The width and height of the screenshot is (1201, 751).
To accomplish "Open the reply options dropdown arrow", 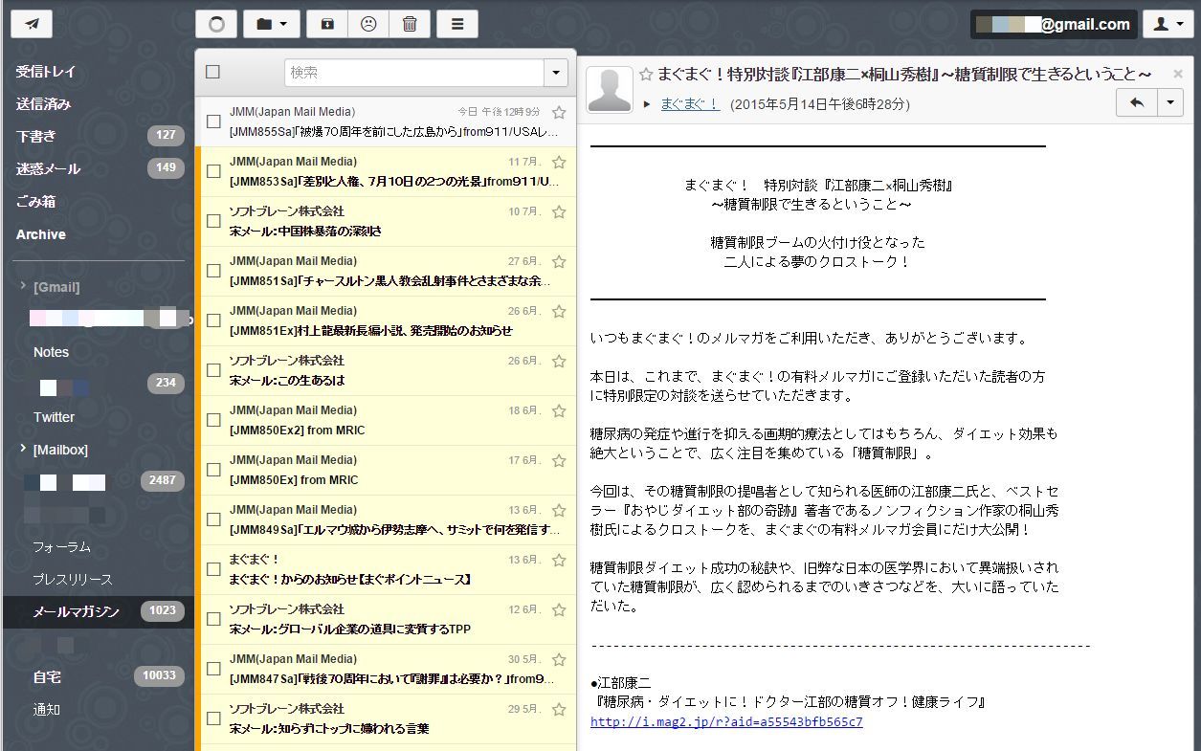I will 1170,102.
